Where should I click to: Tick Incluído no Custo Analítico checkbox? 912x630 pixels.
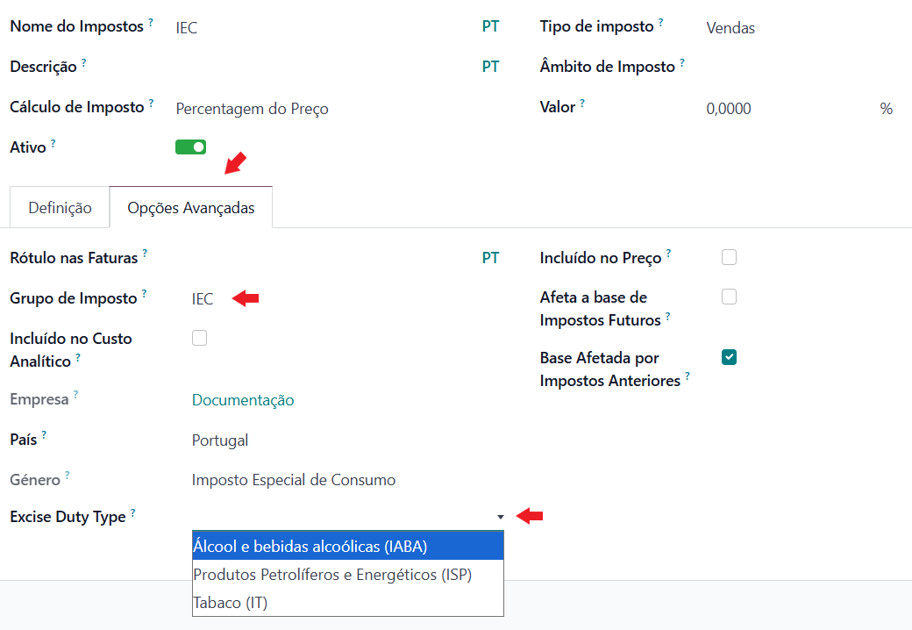click(200, 338)
